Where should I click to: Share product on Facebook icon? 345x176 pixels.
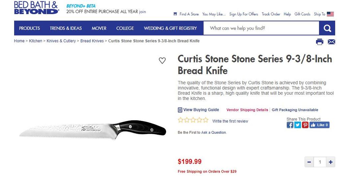pyautogui.click(x=290, y=125)
